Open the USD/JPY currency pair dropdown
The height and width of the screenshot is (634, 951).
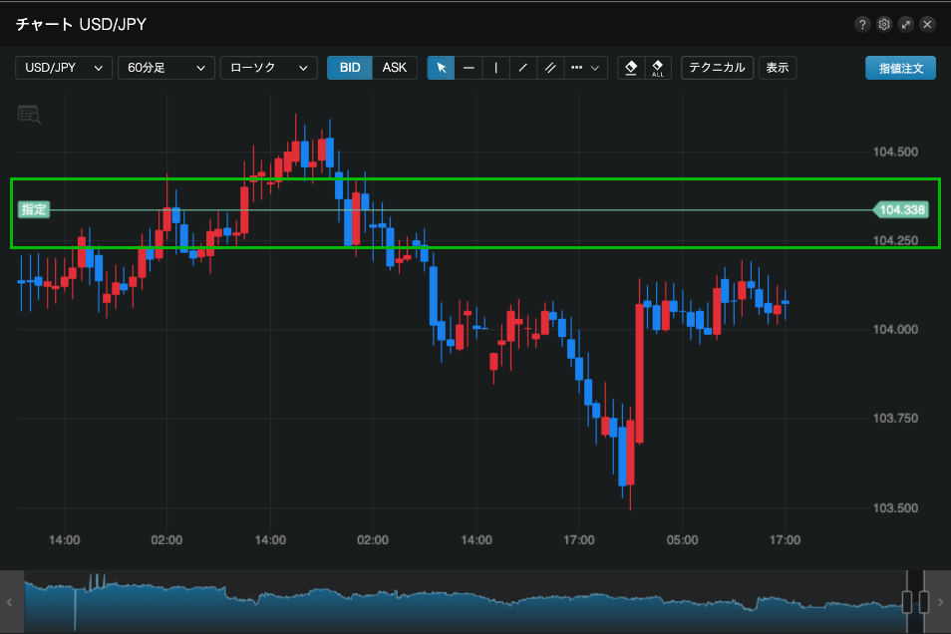pyautogui.click(x=64, y=68)
